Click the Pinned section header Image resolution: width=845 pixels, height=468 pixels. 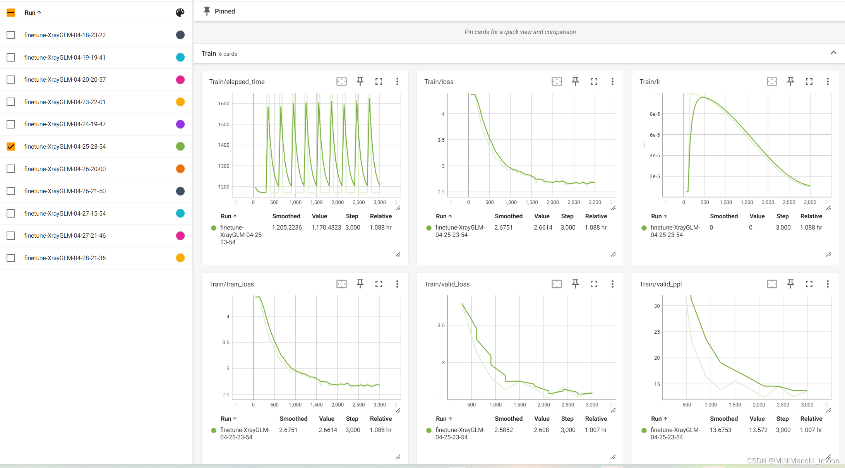click(225, 11)
